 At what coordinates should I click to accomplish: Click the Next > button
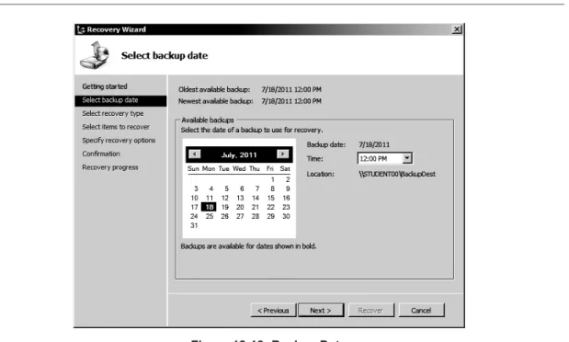[321, 311]
